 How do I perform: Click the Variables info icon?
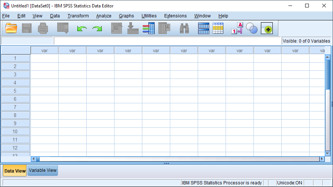[x=148, y=28]
